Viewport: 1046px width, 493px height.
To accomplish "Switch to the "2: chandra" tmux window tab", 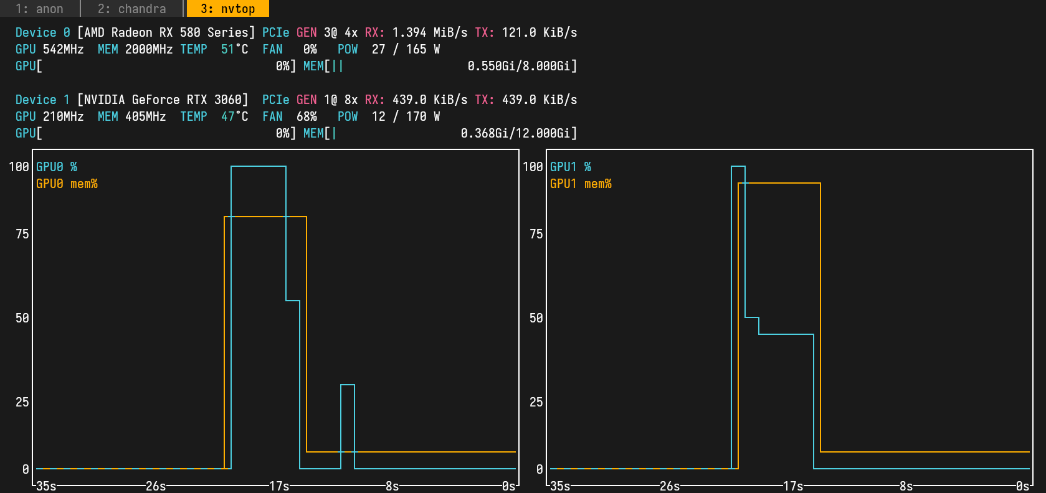I will pos(132,9).
